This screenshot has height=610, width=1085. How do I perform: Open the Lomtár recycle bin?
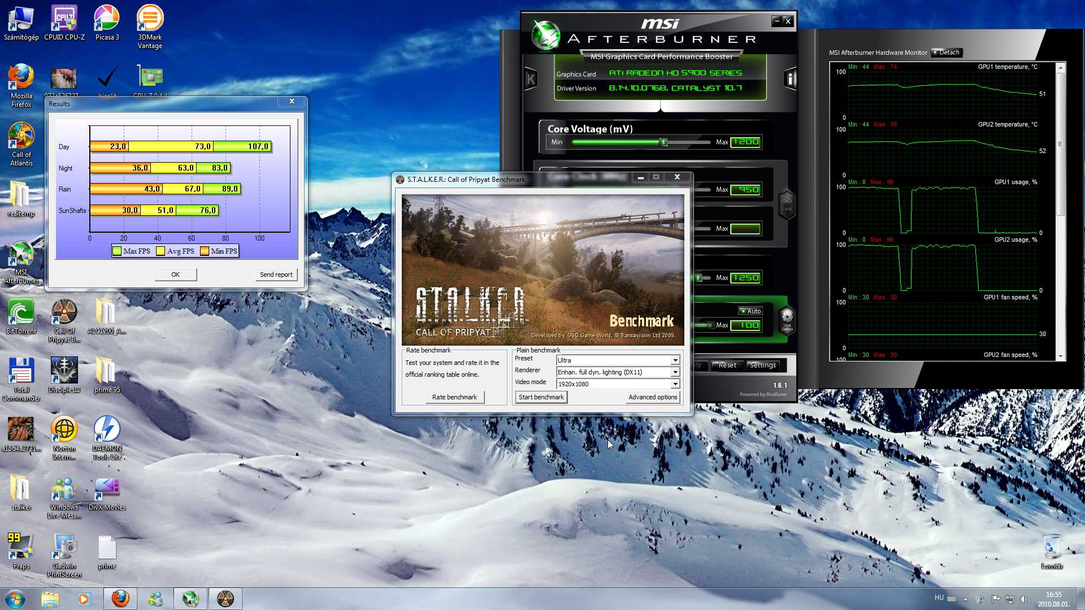[1052, 552]
